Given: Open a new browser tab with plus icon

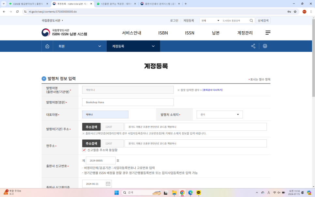Looking at the screenshot, I should pyautogui.click(x=186, y=4).
